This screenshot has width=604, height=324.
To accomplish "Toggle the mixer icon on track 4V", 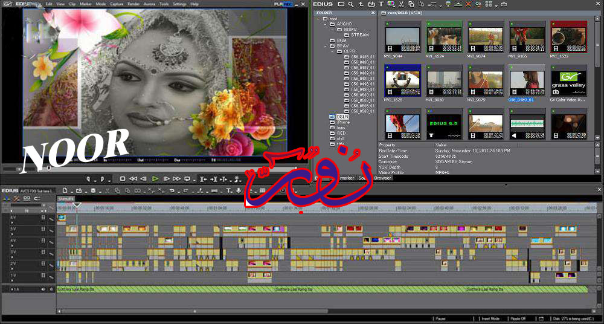I will [51, 242].
